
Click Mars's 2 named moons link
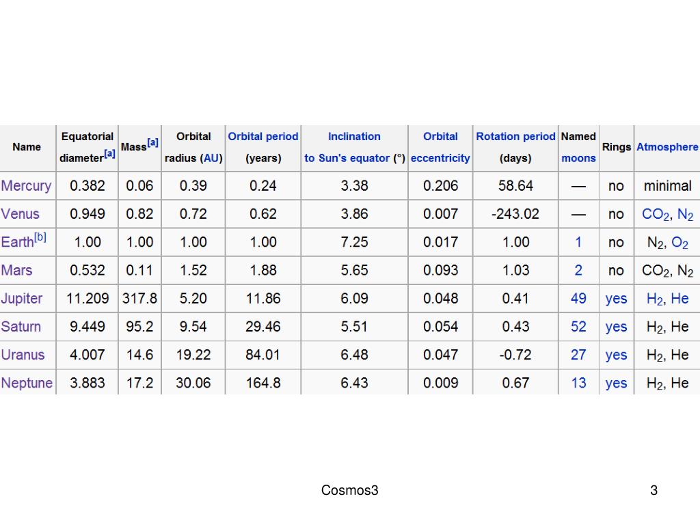[578, 270]
